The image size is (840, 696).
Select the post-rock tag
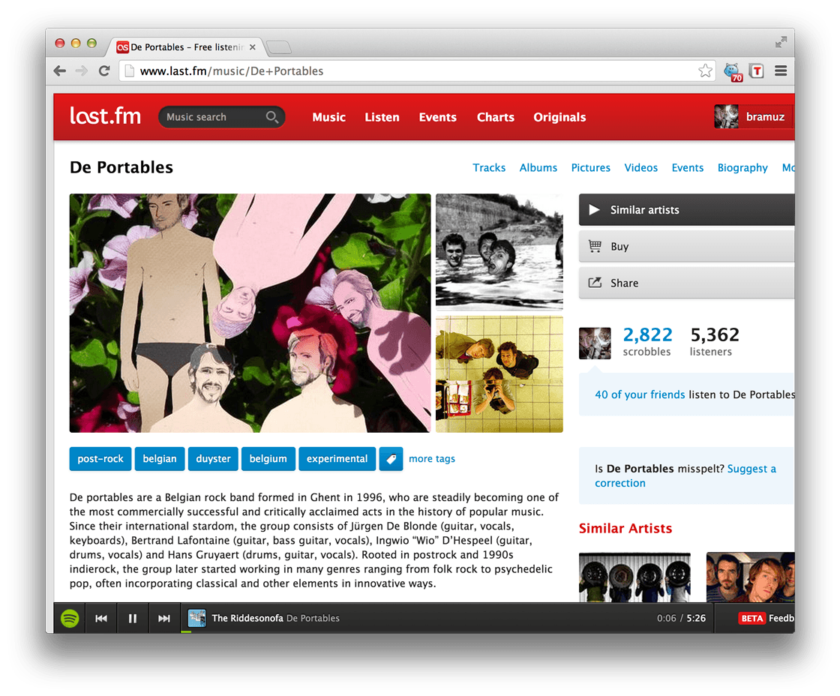tap(100, 459)
